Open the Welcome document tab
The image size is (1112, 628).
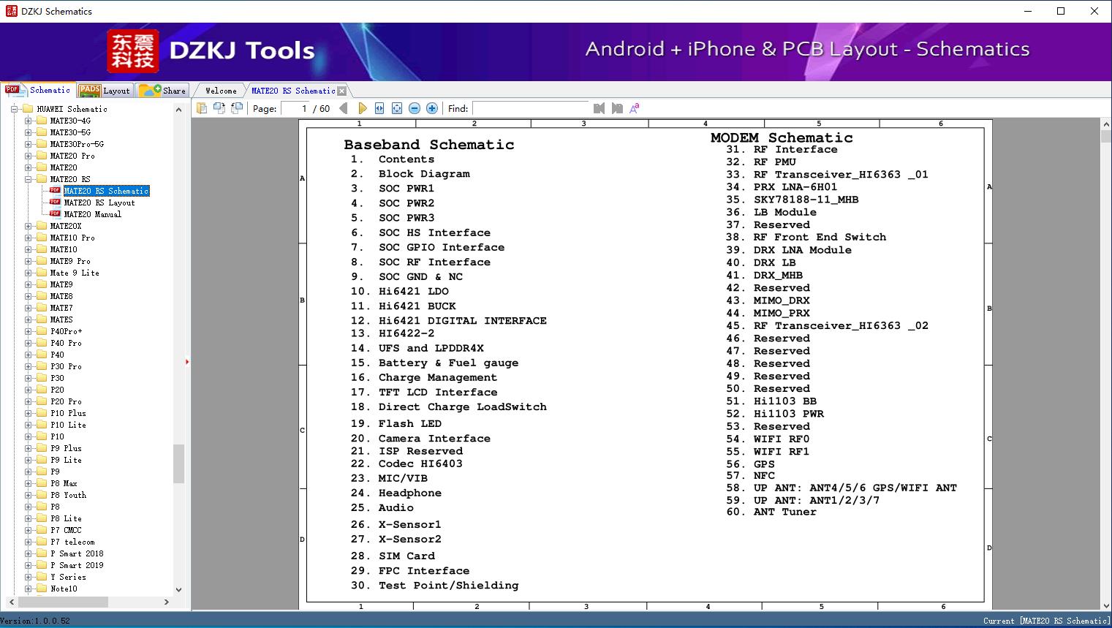[x=221, y=91]
